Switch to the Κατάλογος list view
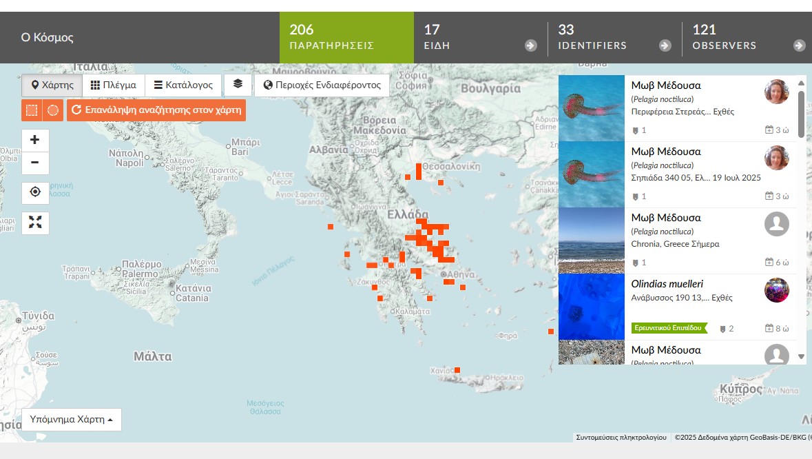Image resolution: width=812 pixels, height=459 pixels. click(x=183, y=85)
